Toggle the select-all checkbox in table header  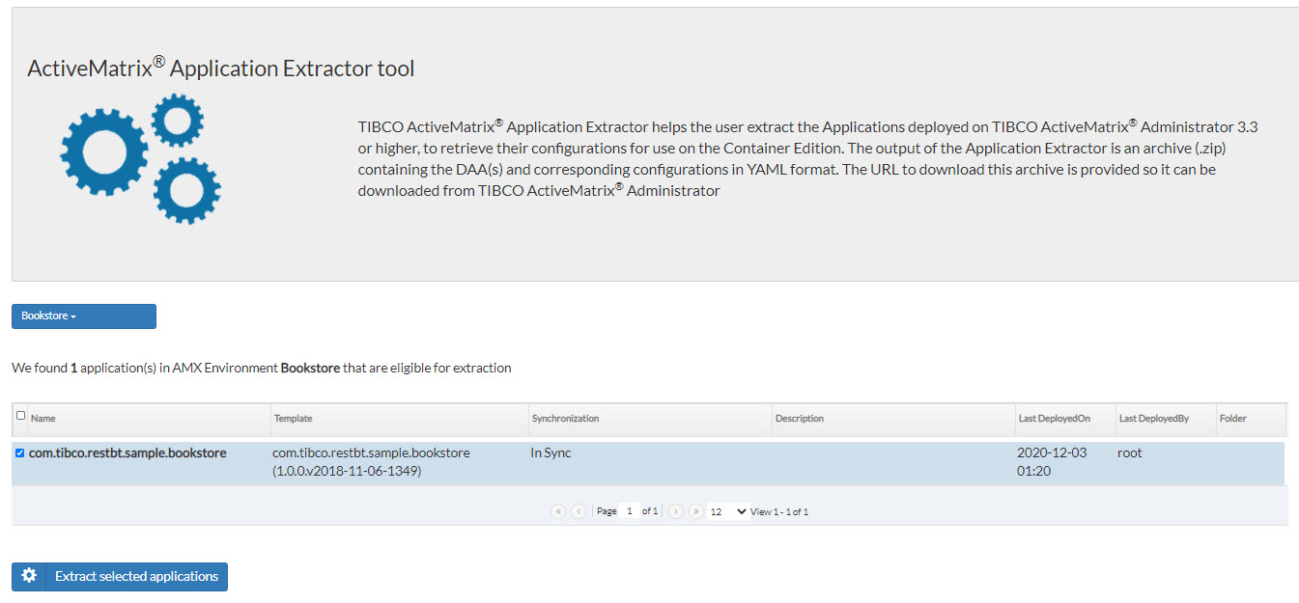pyautogui.click(x=21, y=416)
